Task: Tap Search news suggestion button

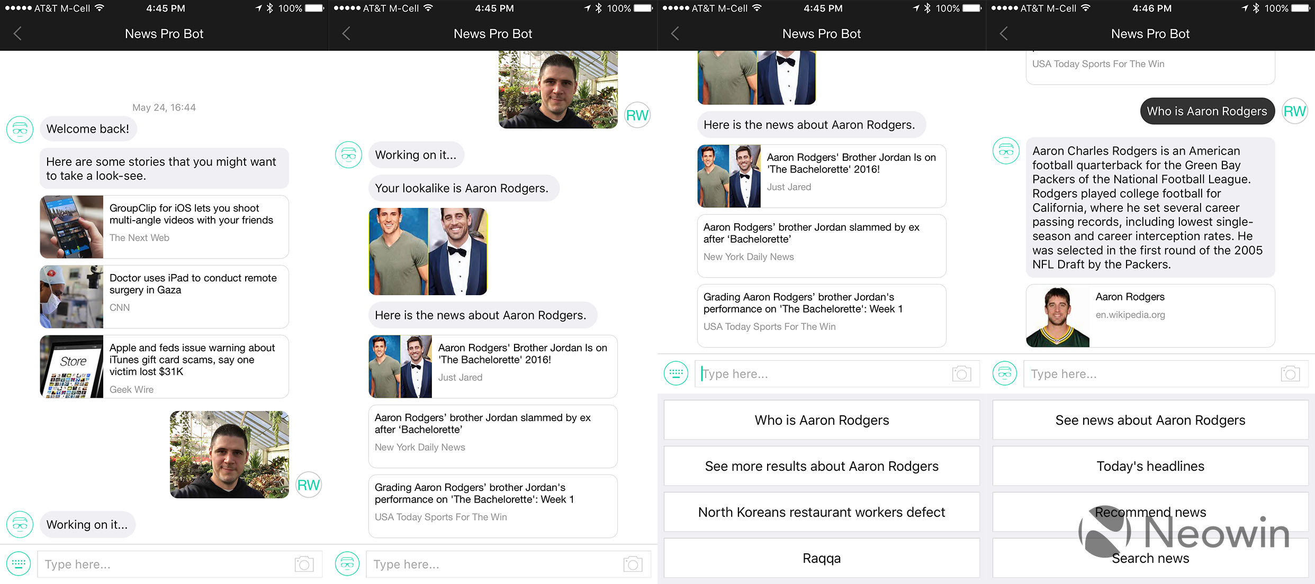Action: 1150,558
